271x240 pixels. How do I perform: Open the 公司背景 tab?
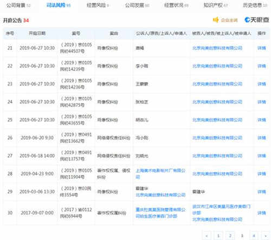[18, 5]
